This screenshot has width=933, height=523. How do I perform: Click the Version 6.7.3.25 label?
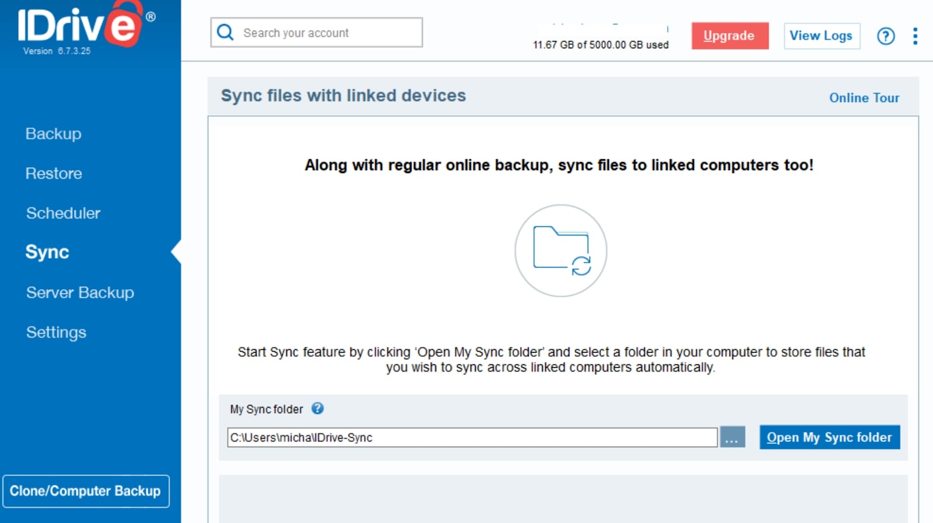(57, 51)
